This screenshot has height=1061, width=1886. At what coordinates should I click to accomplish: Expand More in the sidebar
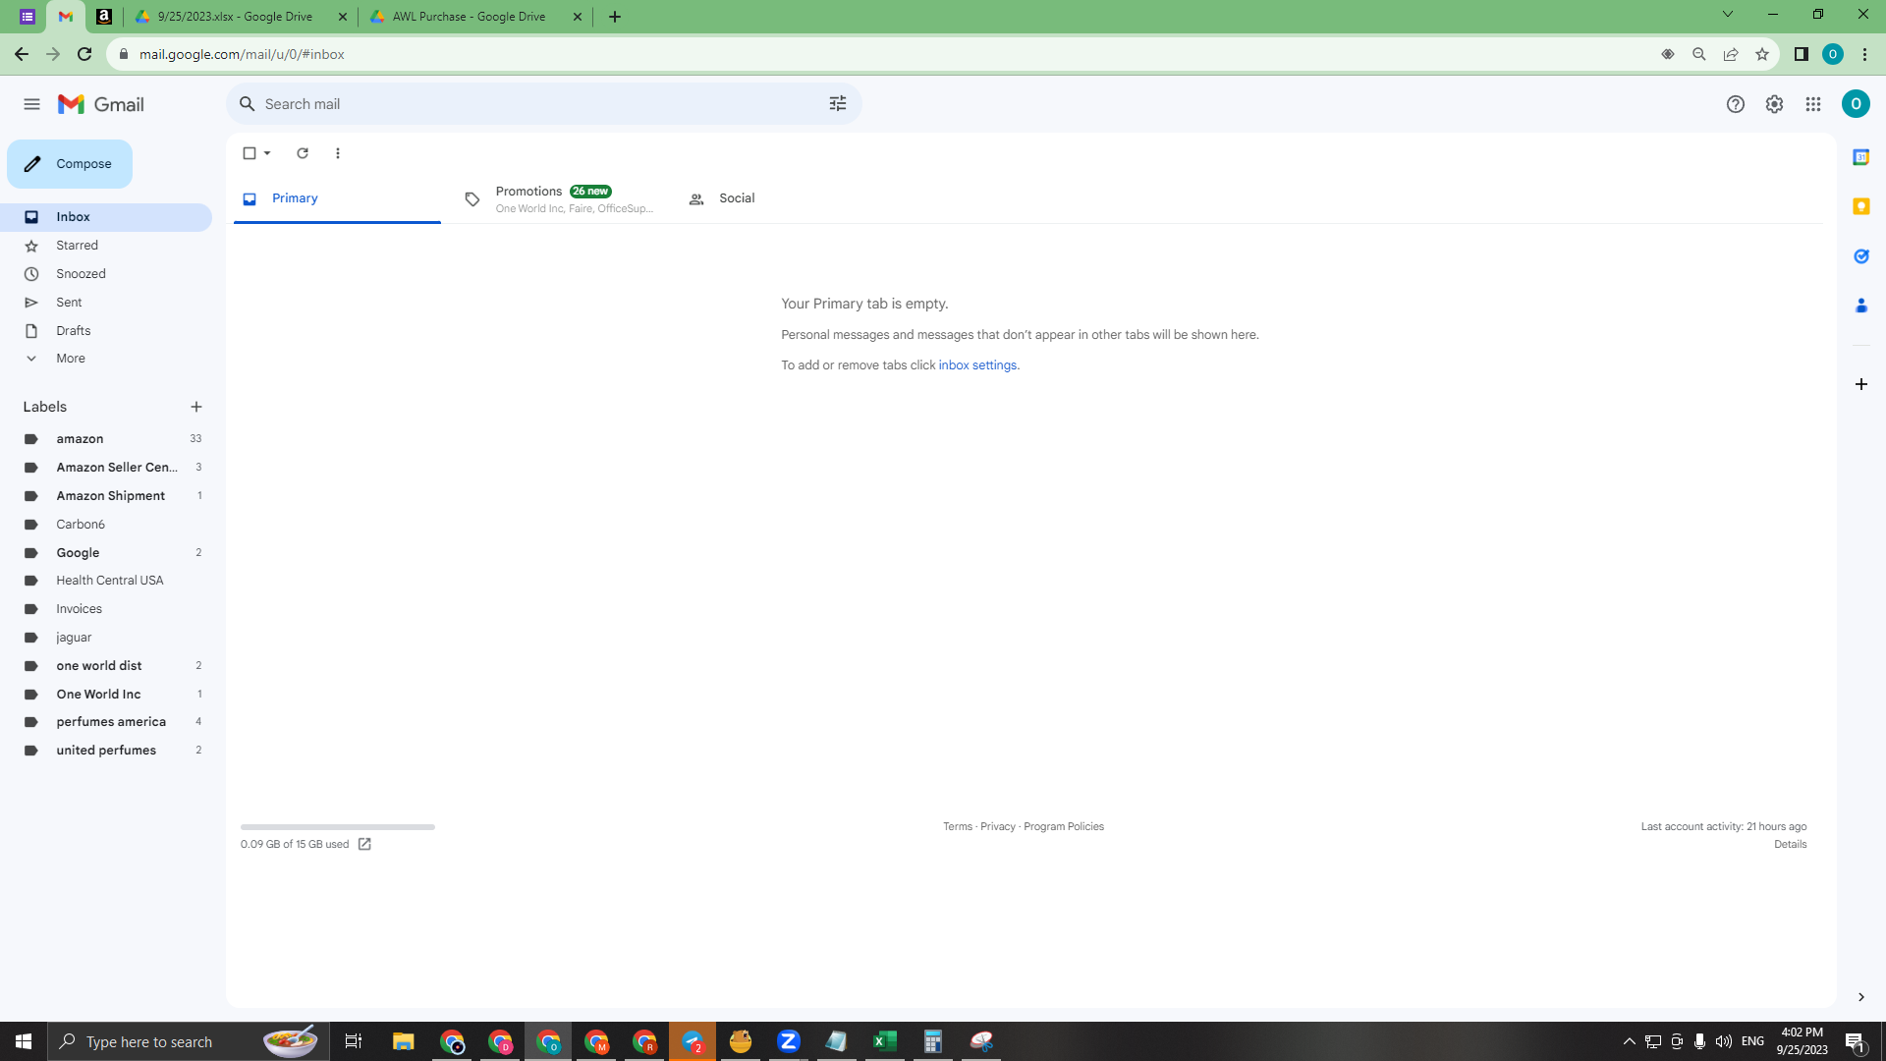(x=106, y=359)
